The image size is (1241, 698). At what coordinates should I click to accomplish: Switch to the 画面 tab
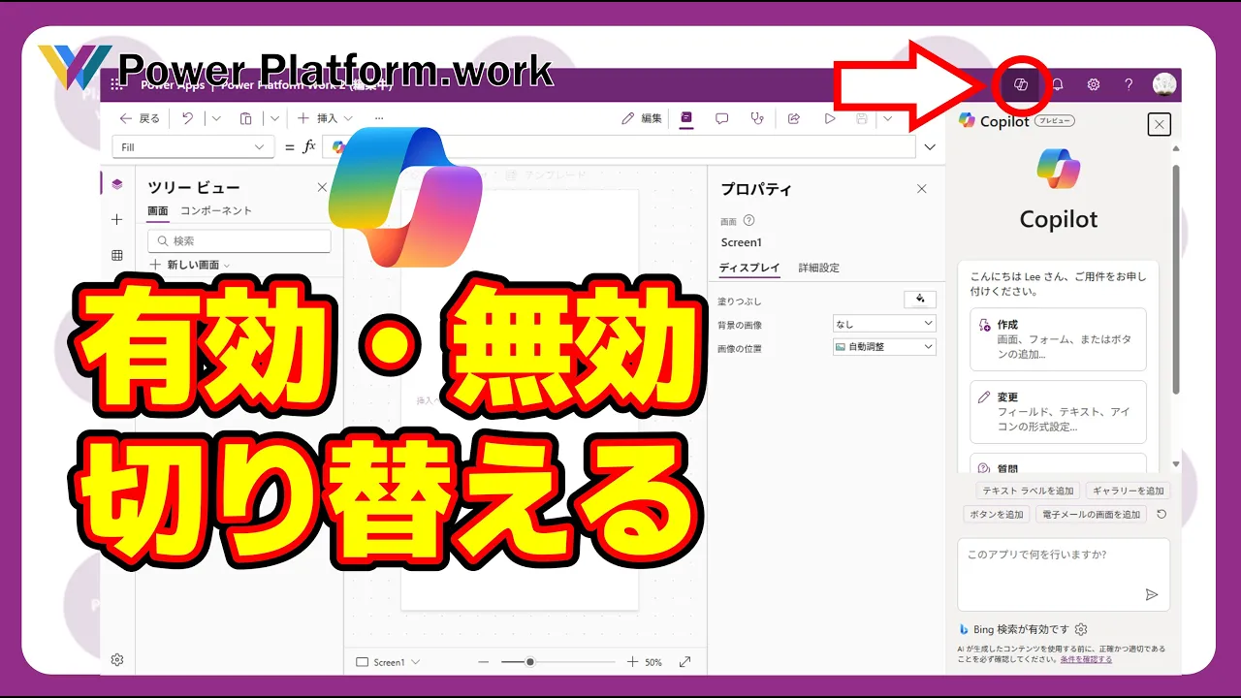point(157,211)
